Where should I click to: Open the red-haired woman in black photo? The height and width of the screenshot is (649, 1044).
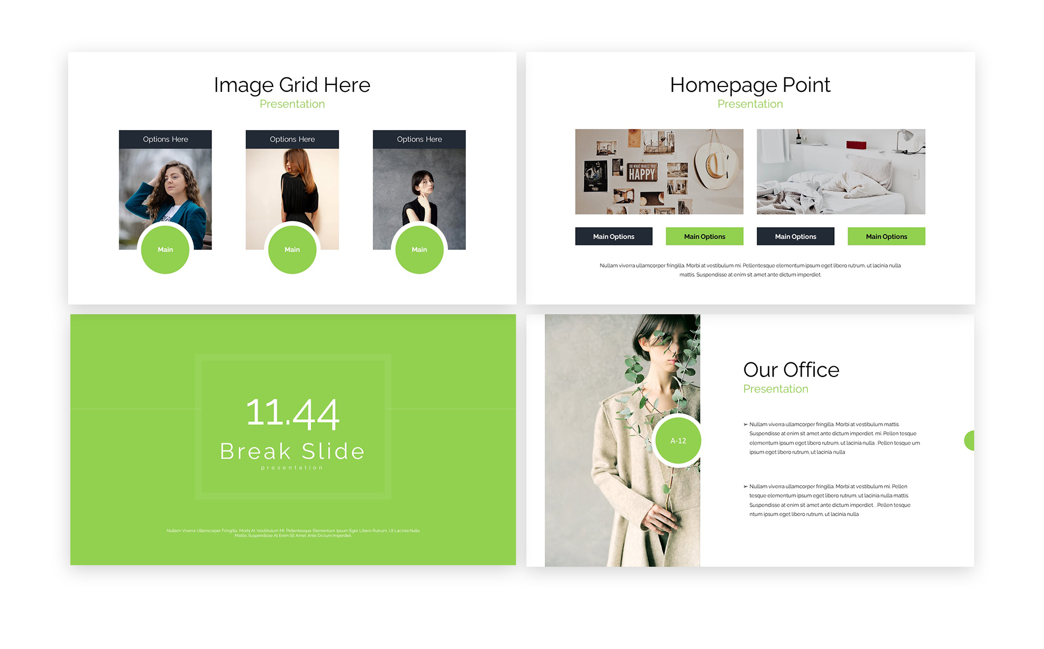tap(292, 184)
